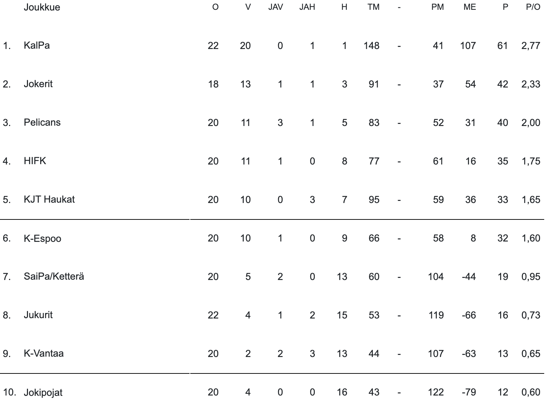Select Pelicans in the standings
This screenshot has height=399, width=547.
tap(42, 122)
